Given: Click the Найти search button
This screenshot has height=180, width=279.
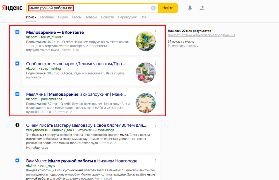Looking at the screenshot, I should click(168, 8).
